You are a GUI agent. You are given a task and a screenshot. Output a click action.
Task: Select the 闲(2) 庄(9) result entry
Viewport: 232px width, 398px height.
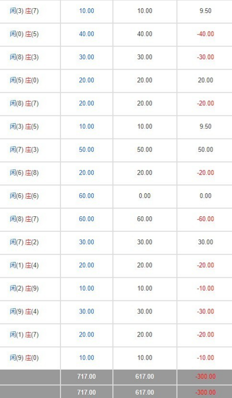tap(24, 288)
